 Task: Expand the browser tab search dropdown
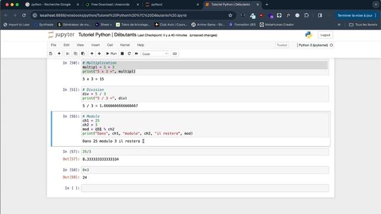376,4
